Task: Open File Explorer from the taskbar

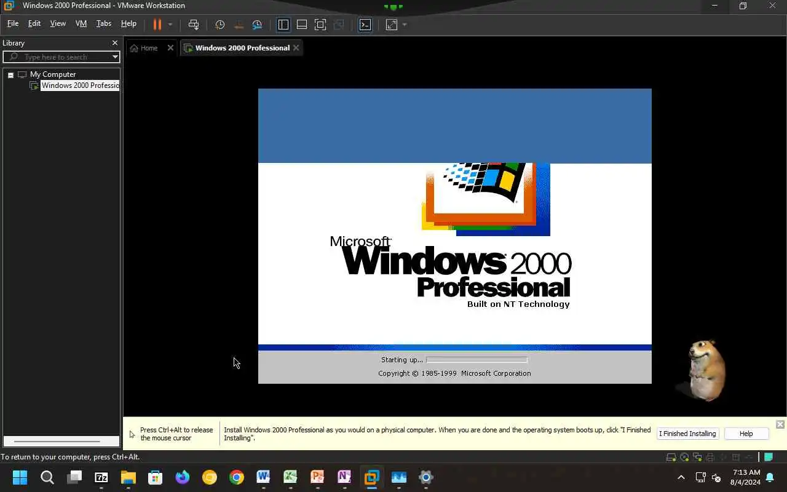Action: point(128,477)
